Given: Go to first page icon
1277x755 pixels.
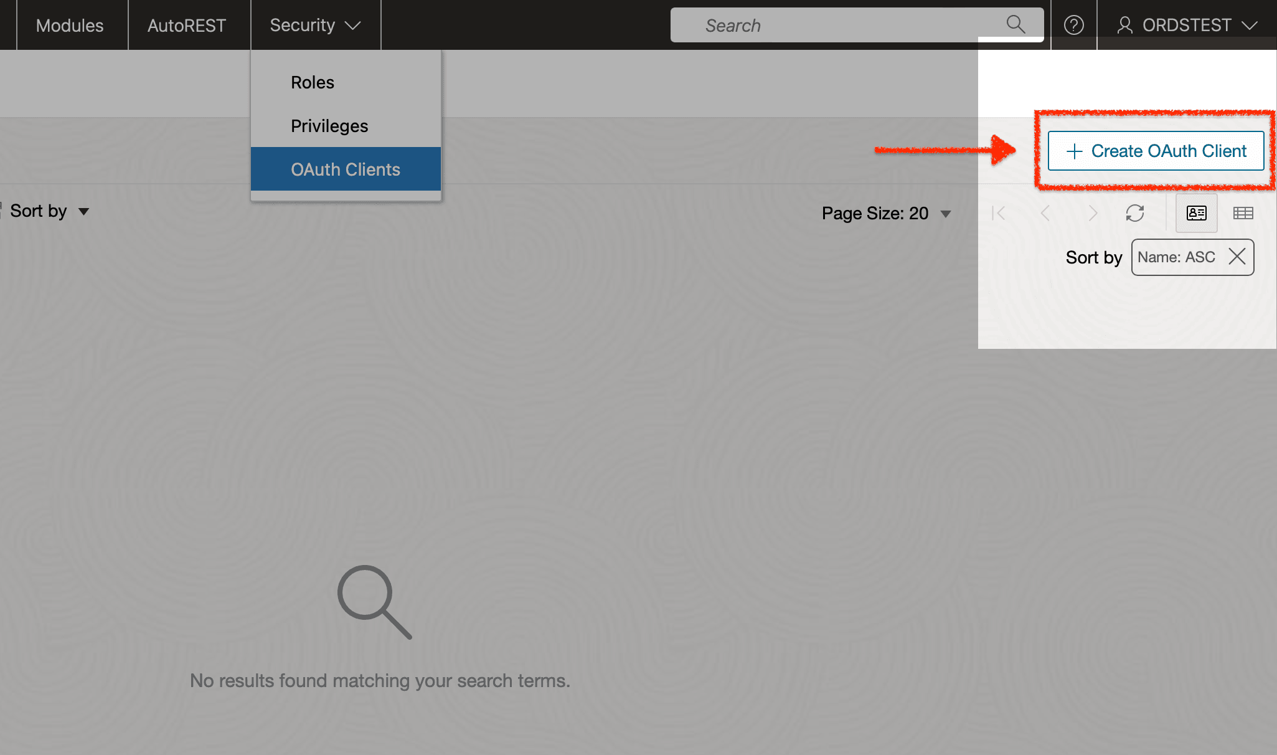Looking at the screenshot, I should [999, 213].
